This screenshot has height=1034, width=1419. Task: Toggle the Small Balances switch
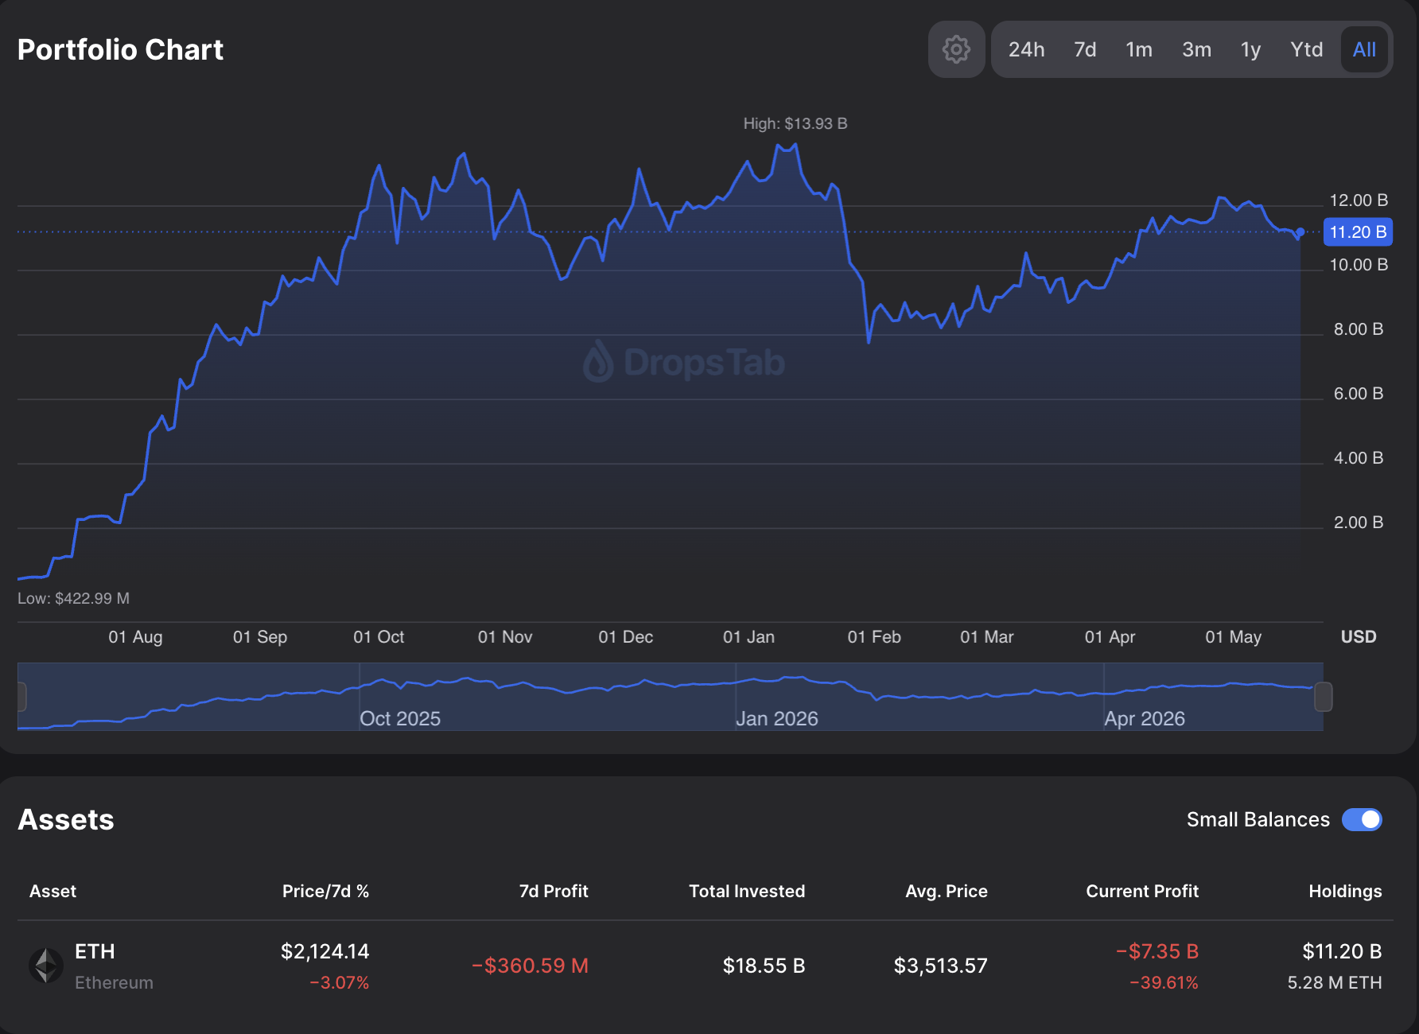point(1362,819)
